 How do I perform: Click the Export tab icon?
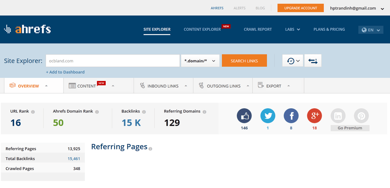261,85
